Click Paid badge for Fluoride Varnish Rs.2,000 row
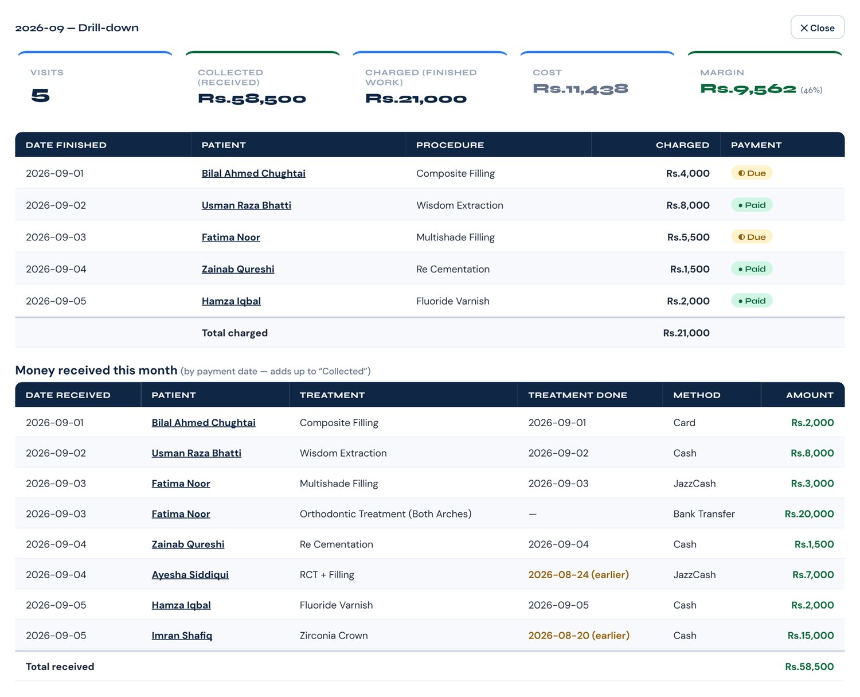The image size is (860, 697). click(752, 301)
